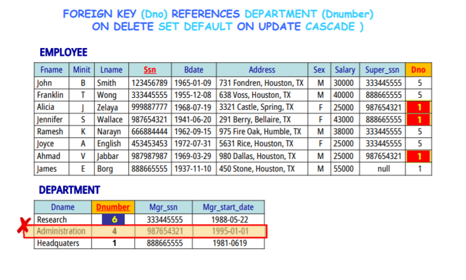Viewport: 466px width, 280px height.
Task: Select the Sex column header
Action: (x=319, y=70)
